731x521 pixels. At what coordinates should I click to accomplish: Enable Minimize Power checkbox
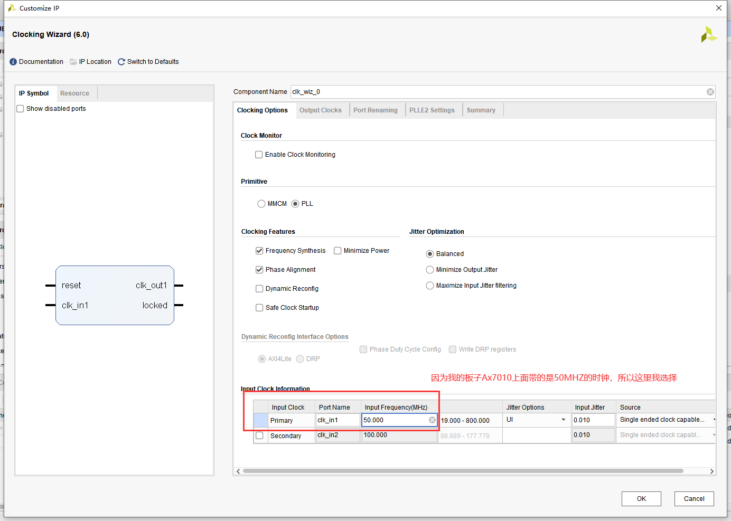[338, 251]
